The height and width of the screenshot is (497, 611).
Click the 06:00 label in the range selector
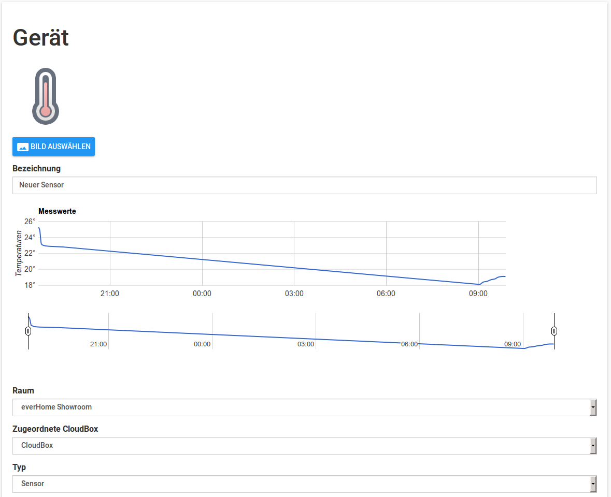coord(409,344)
